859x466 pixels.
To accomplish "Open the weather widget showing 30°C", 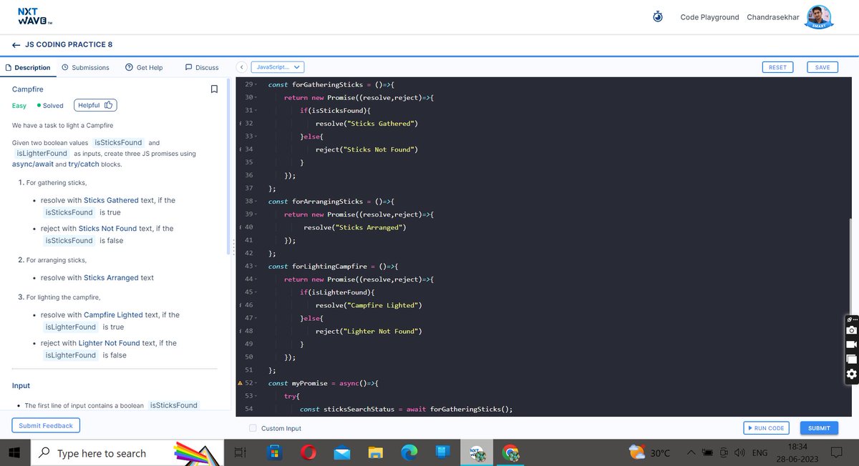I will click(x=649, y=452).
